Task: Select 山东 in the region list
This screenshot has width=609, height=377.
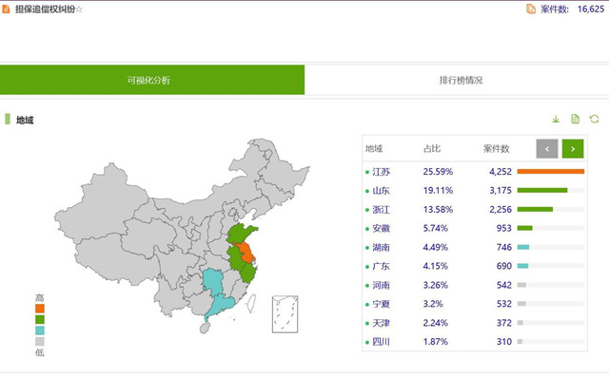Action: pos(381,191)
